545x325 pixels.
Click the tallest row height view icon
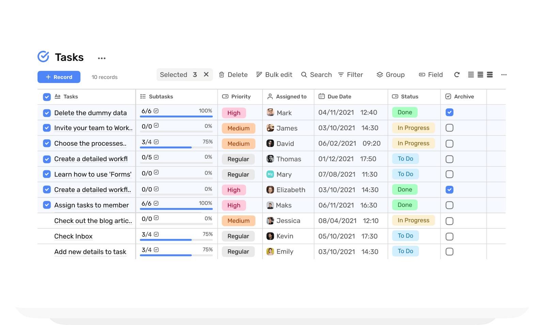tap(490, 75)
